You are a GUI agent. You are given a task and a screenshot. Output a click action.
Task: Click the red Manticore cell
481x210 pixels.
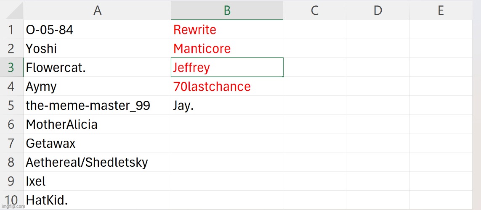(227, 49)
